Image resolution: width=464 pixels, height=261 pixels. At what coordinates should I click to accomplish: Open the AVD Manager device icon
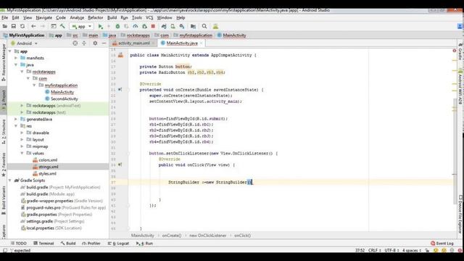173,27
